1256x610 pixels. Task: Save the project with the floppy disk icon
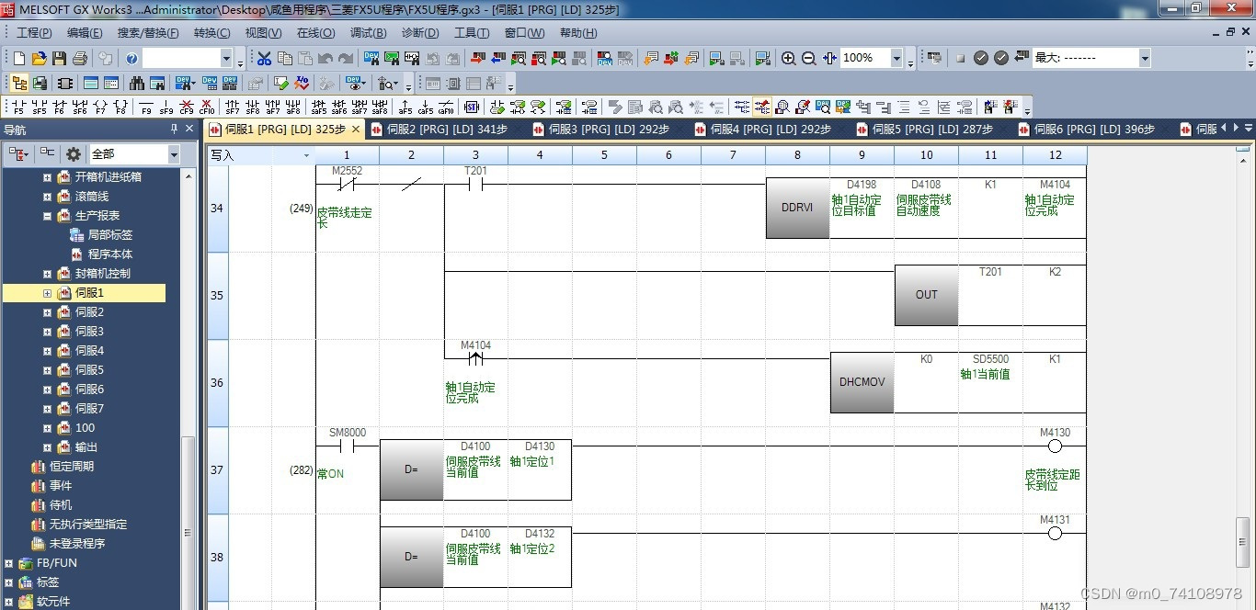pyautogui.click(x=60, y=58)
